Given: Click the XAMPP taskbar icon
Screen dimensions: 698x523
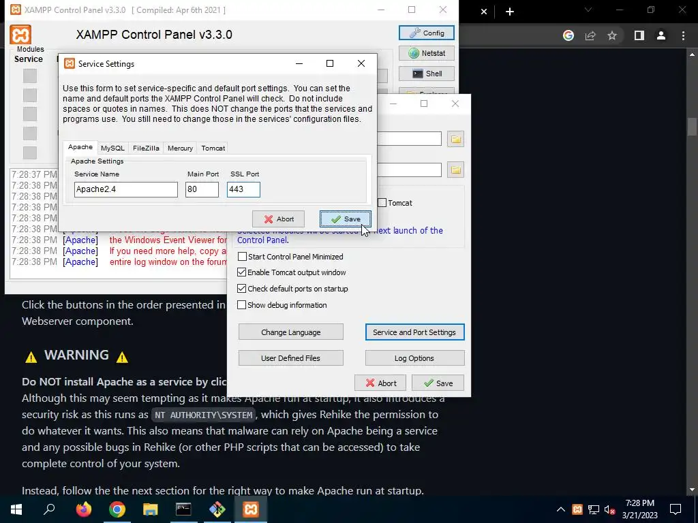Looking at the screenshot, I should [251, 509].
